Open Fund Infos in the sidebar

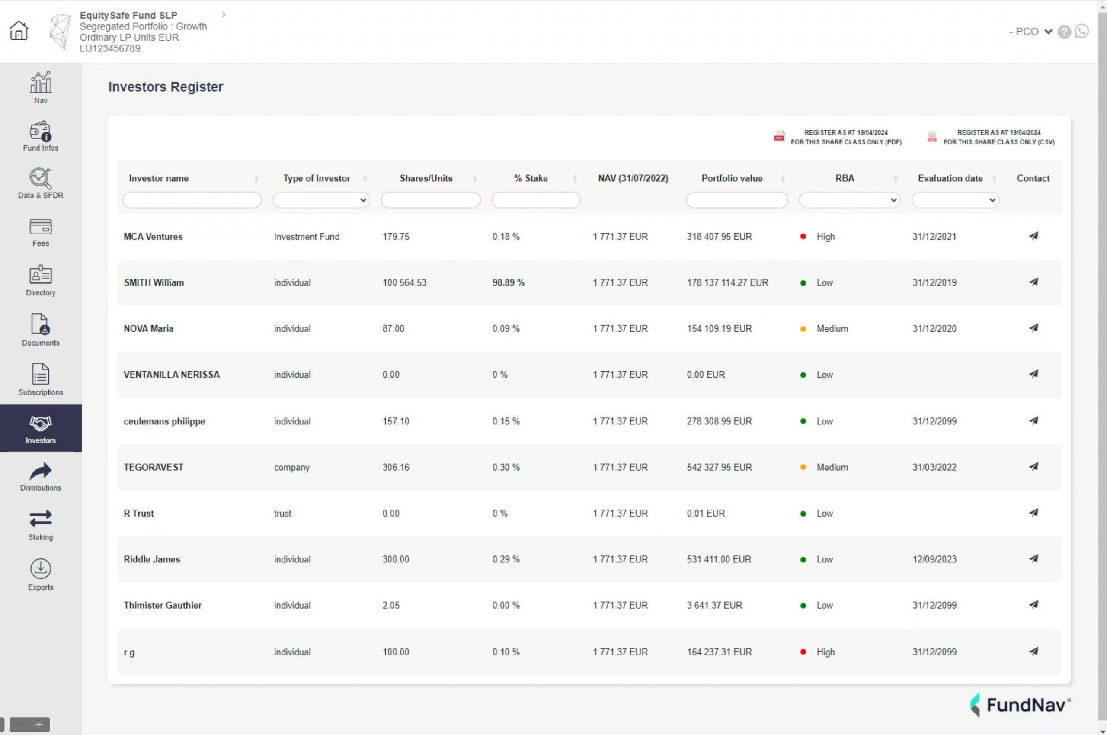coord(41,136)
